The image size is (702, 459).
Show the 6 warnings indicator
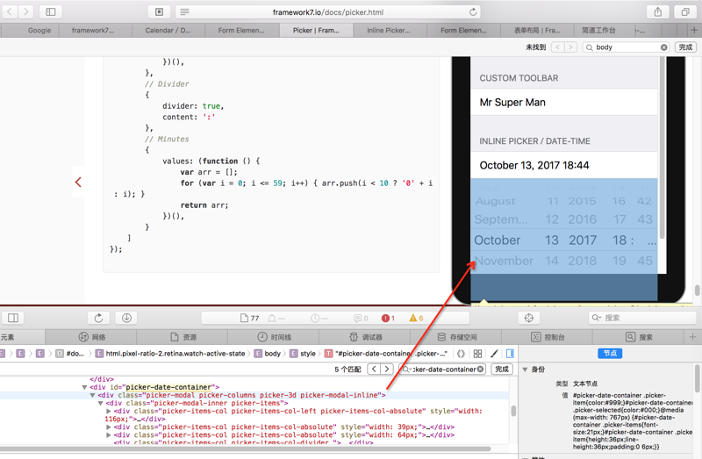tap(416, 318)
